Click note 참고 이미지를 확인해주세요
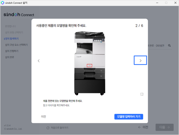 56,105
